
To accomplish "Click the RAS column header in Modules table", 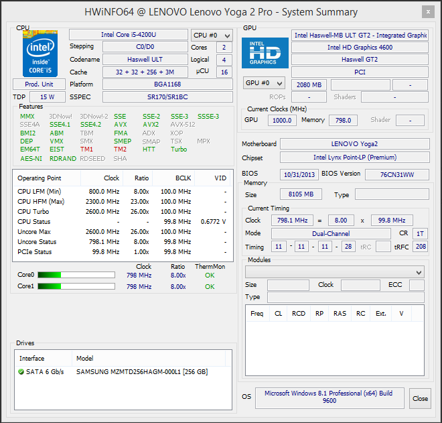I will (x=340, y=314).
